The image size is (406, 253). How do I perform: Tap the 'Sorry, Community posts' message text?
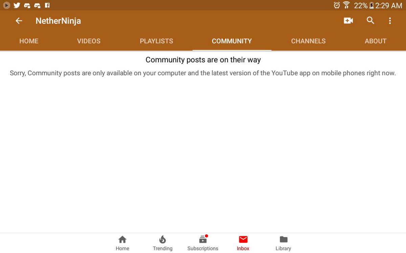coord(203,73)
